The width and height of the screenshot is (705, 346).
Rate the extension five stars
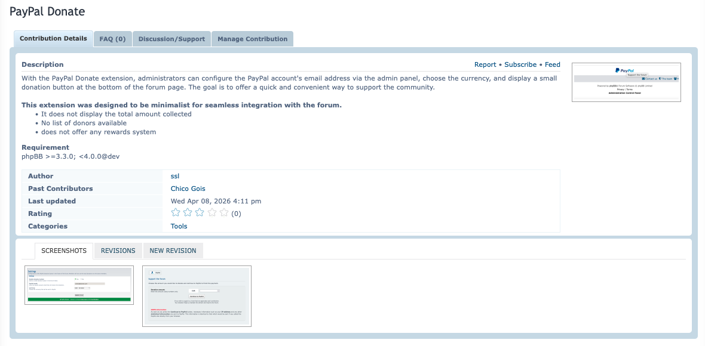(x=224, y=213)
